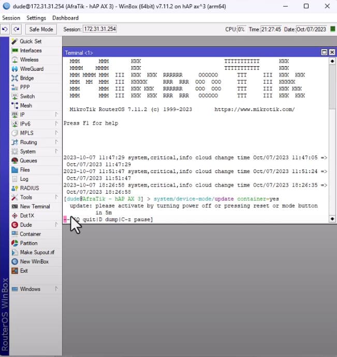Open the Settings menu
The height and width of the screenshot is (357, 337).
tap(36, 18)
